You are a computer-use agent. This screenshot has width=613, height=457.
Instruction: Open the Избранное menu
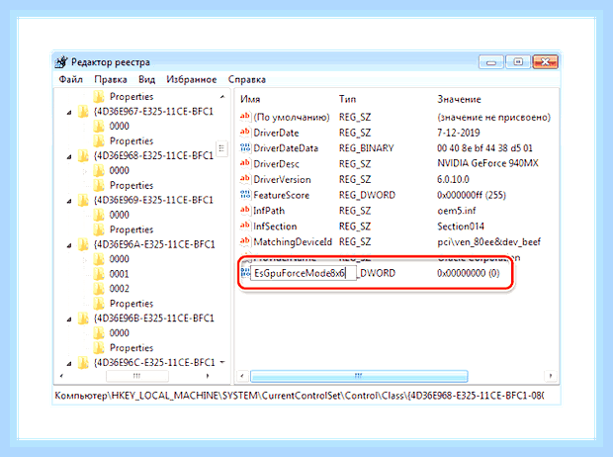click(192, 79)
